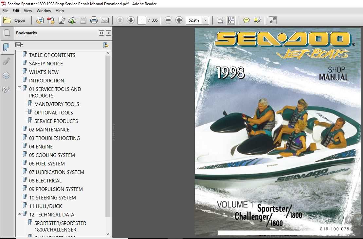Collapse the Bookmarks pane with double arrows
Image resolution: width=363 pixels, height=239 pixels.
[x=101, y=33]
